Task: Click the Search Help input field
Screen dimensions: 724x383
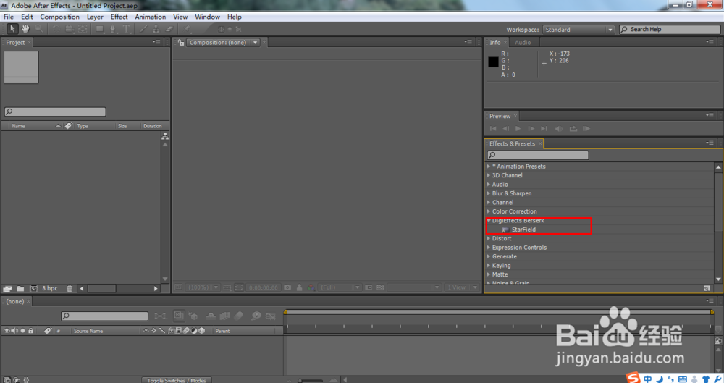Action: (670, 30)
